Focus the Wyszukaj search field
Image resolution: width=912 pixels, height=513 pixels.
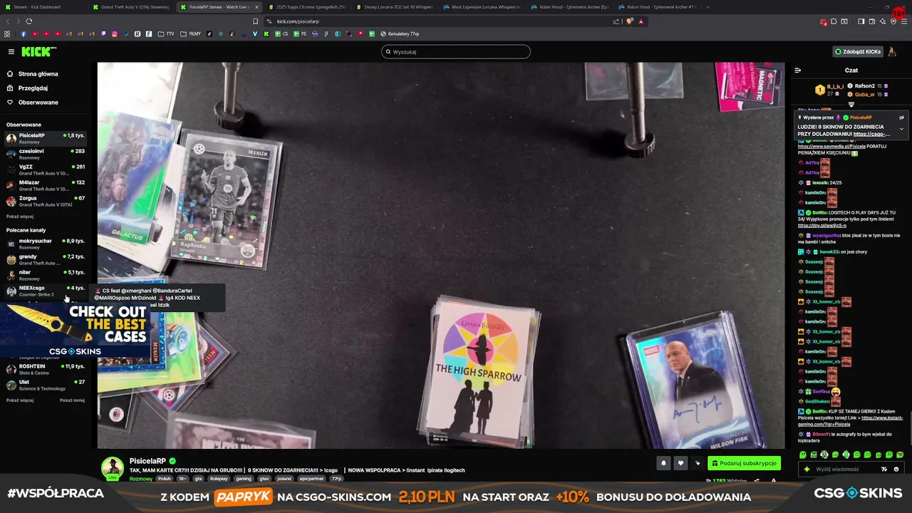click(x=456, y=51)
